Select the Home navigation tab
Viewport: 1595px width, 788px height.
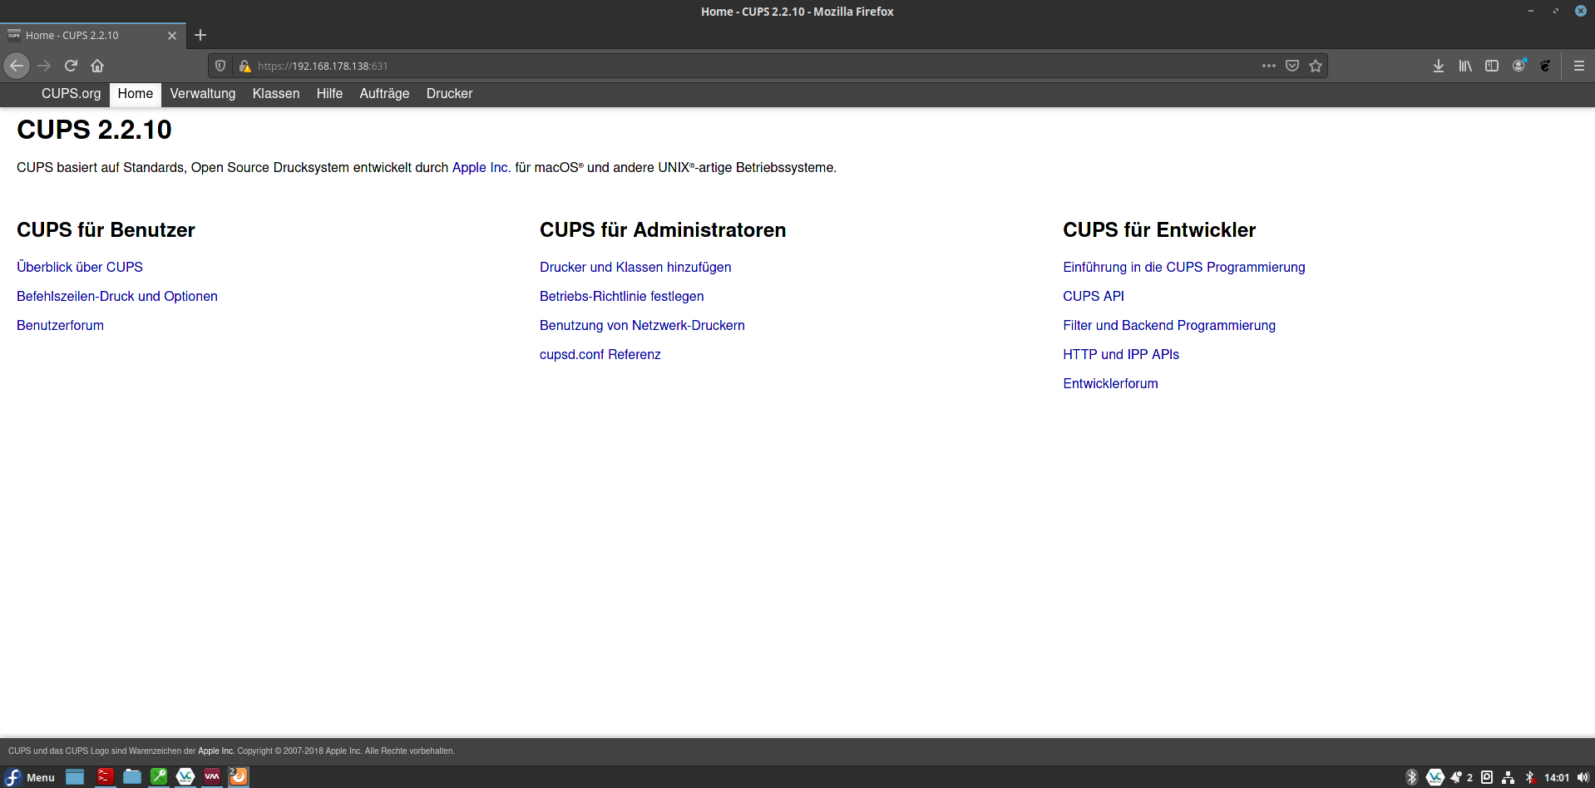[136, 94]
